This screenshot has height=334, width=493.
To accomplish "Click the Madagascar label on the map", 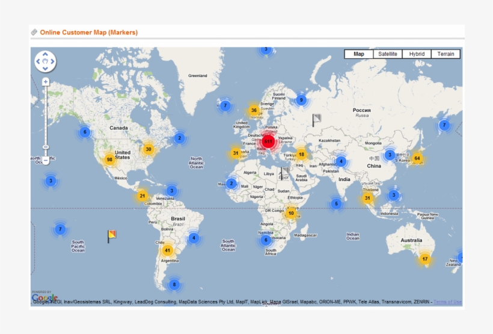I will coord(305,235).
